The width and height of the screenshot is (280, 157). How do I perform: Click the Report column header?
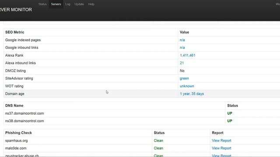point(217,133)
